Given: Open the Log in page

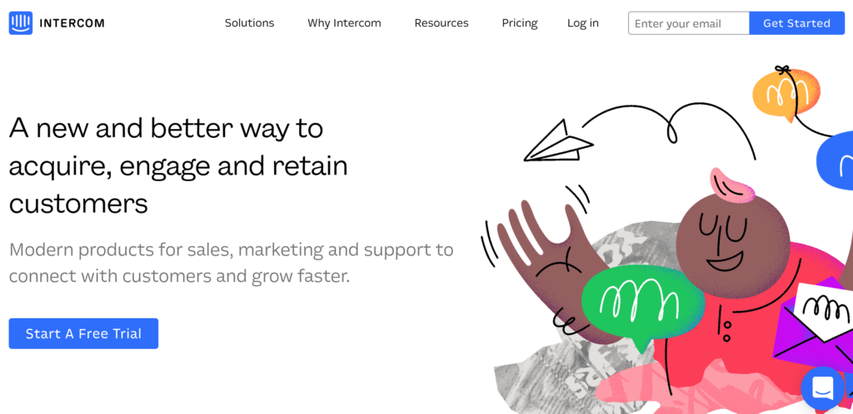Looking at the screenshot, I should [582, 23].
